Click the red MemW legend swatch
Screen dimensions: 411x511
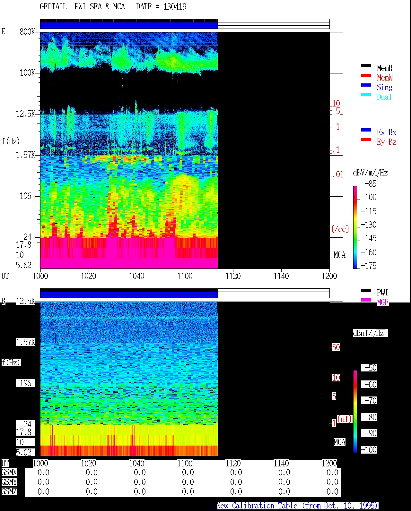click(x=366, y=75)
